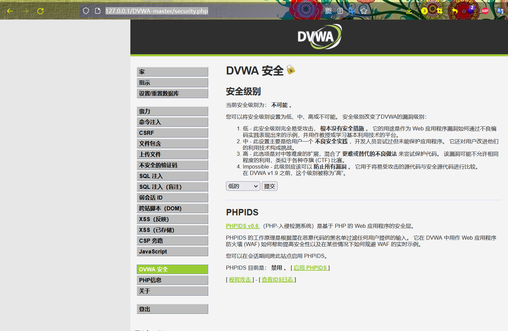Viewport: 508px width, 331px height.
Task: Click the screenshot crop extension icon
Action: point(439,10)
